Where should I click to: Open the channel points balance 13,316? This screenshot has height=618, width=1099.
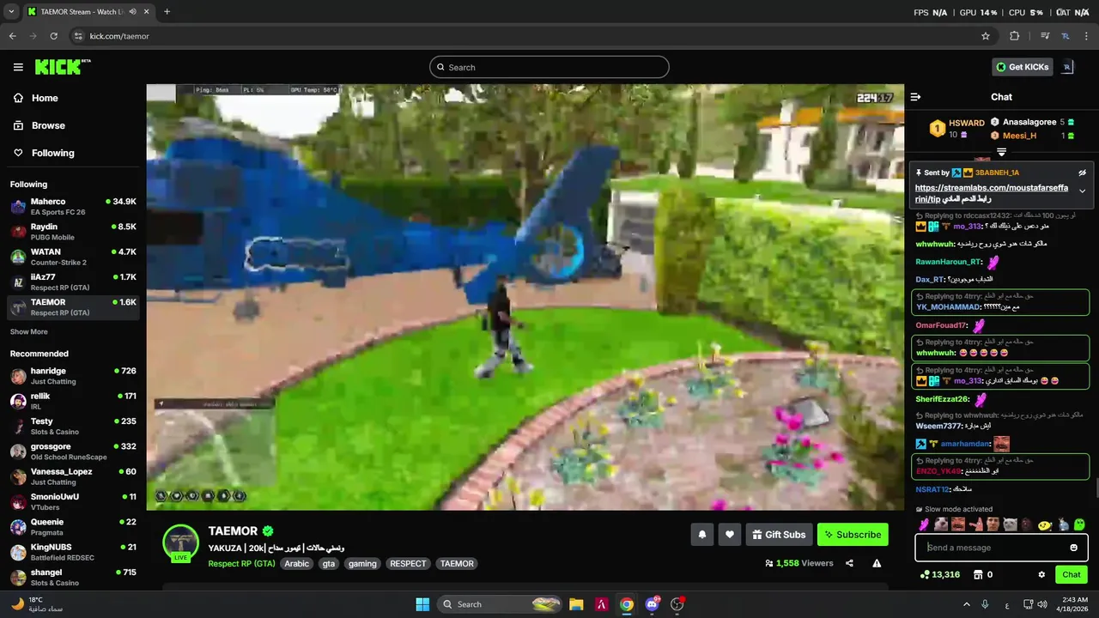[939, 574]
